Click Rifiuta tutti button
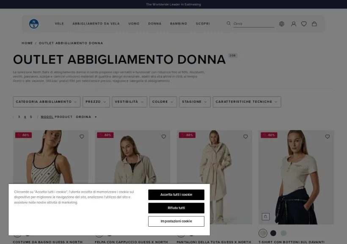The width and height of the screenshot is (347, 244). 176,208
